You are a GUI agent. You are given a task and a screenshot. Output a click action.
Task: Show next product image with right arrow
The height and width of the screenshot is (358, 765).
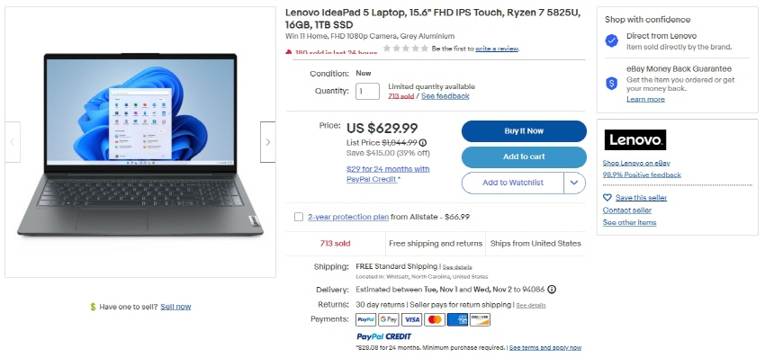268,142
